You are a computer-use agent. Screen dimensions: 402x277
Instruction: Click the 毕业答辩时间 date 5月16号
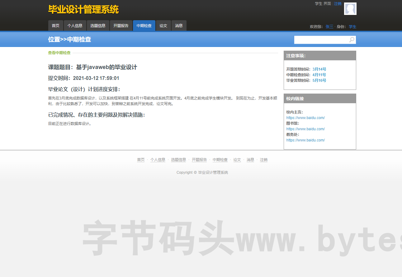(319, 81)
